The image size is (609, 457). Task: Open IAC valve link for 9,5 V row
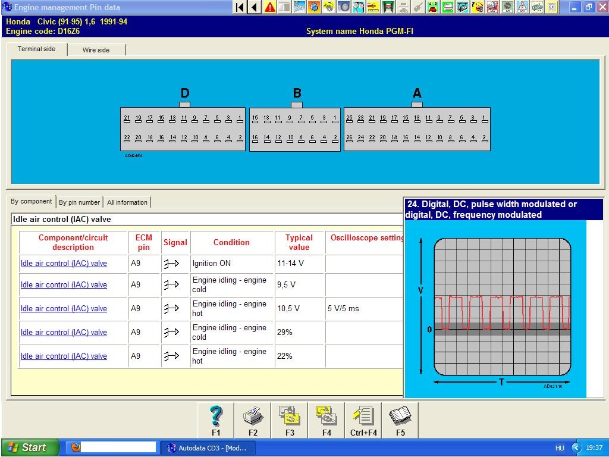(64, 284)
